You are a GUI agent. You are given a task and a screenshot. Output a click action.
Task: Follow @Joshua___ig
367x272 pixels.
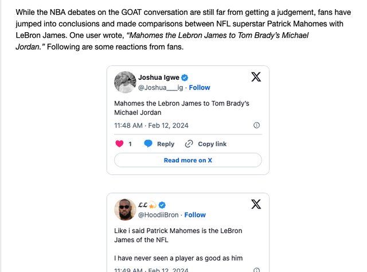(200, 88)
